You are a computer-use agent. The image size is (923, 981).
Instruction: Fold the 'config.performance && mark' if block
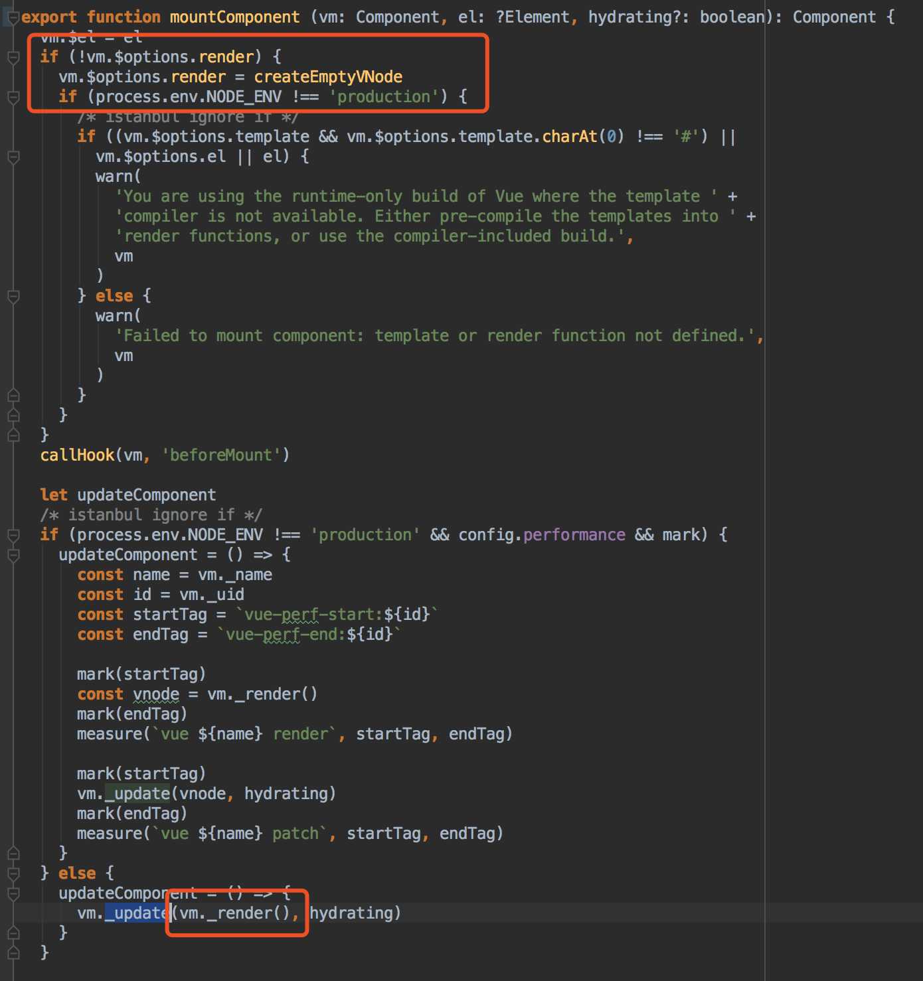(13, 535)
